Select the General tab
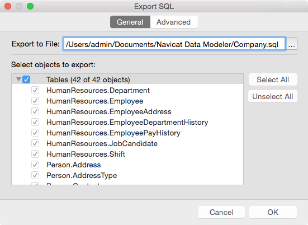308x225 pixels. (x=130, y=22)
